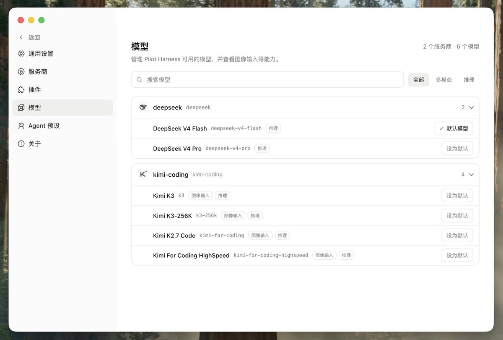Click the 插件 puzzle-piece icon
Viewport: 503px width, 340px height.
click(21, 90)
